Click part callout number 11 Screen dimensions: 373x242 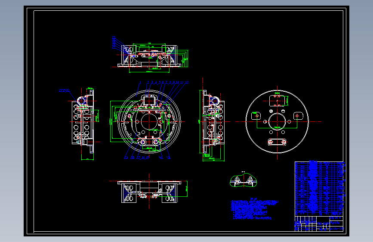click(x=182, y=82)
